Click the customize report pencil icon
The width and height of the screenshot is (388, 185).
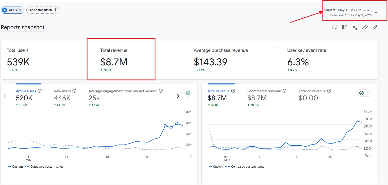pyautogui.click(x=375, y=27)
